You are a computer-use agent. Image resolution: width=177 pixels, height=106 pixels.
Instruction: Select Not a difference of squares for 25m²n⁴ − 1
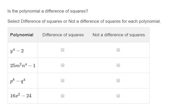pyautogui.click(x=118, y=65)
